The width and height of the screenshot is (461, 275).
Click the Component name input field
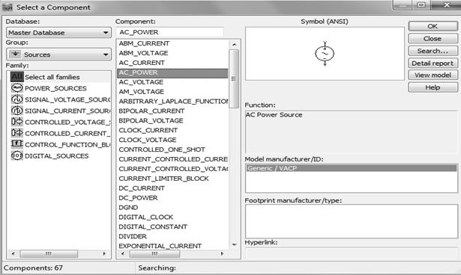[x=170, y=32]
